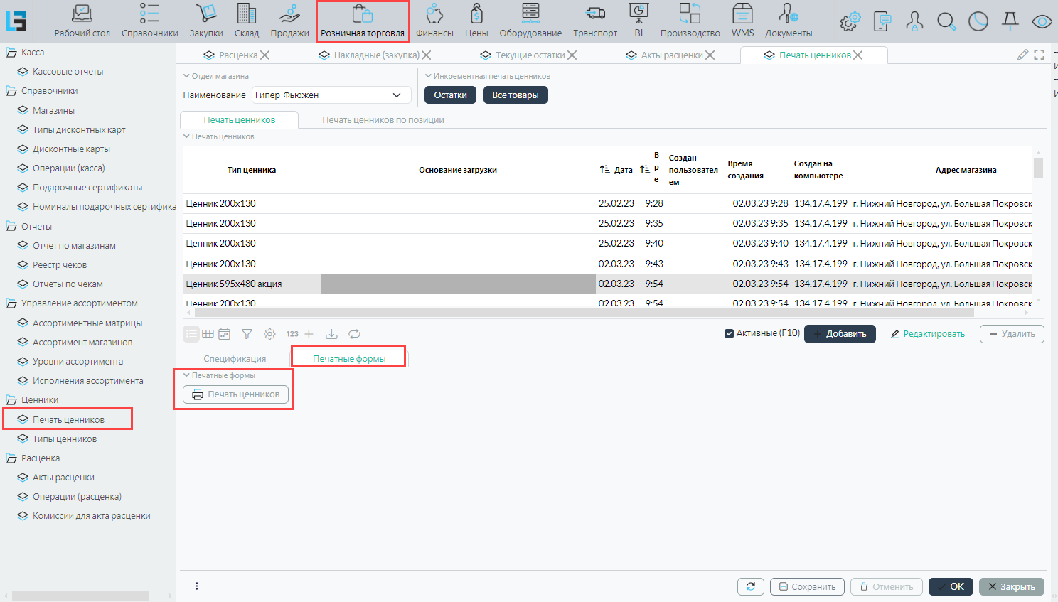Toggle the Активные (F10) checkbox

729,333
